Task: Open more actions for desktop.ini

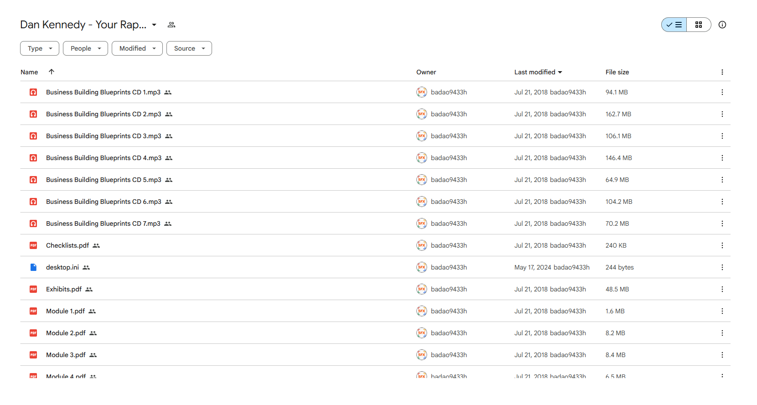Action: (722, 267)
